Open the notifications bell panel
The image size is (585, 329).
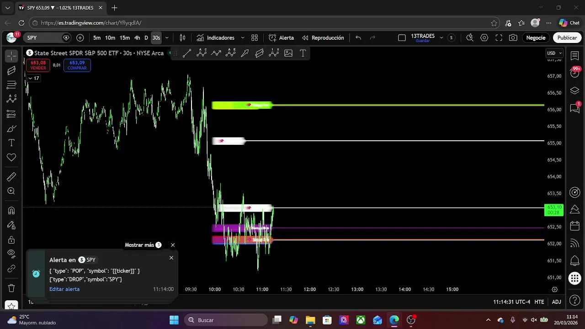(575, 261)
